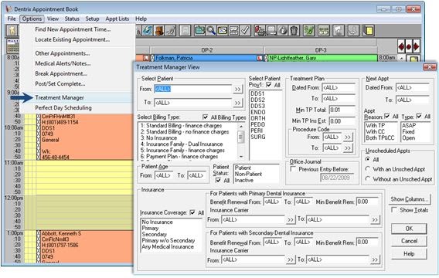Click the white figure toolbar icon
The height and width of the screenshot is (278, 439).
[x=339, y=30]
